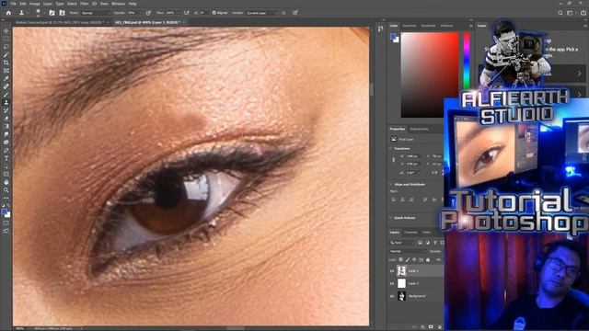Select the Eyedropper tool

(6, 78)
